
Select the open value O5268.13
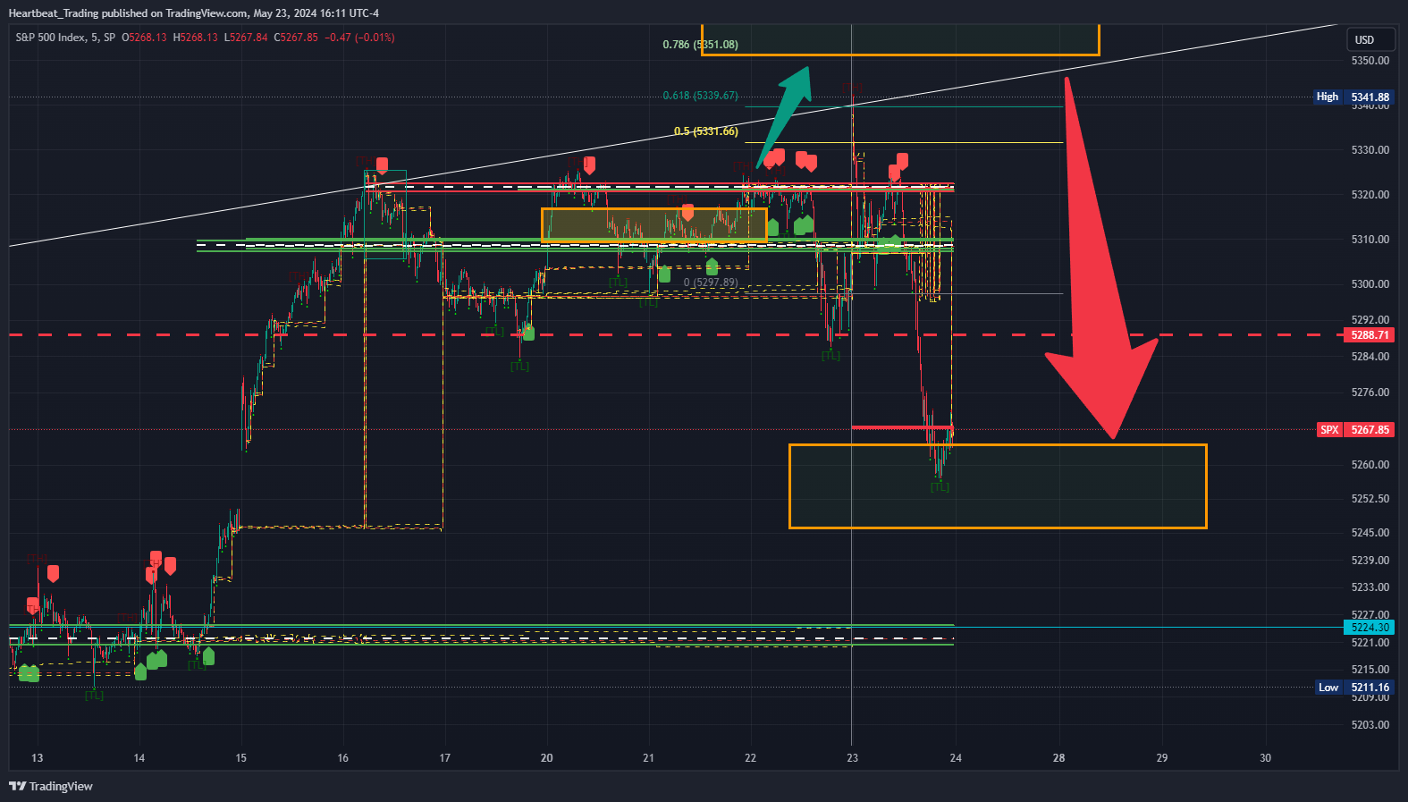click(144, 38)
